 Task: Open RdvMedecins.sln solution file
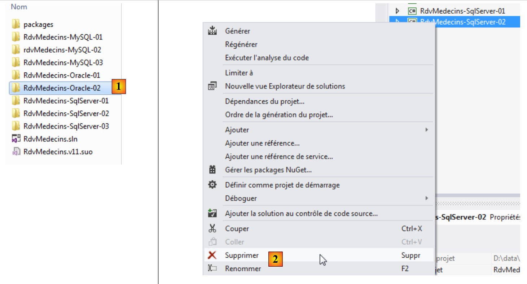pyautogui.click(x=50, y=139)
